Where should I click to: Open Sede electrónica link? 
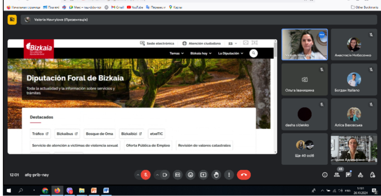[157, 43]
